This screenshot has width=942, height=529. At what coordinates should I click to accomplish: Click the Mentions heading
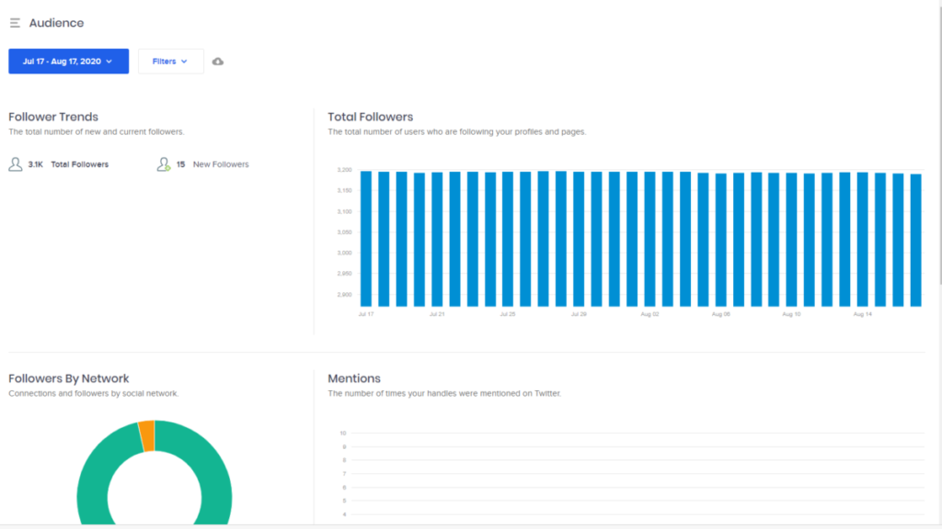pyautogui.click(x=354, y=378)
